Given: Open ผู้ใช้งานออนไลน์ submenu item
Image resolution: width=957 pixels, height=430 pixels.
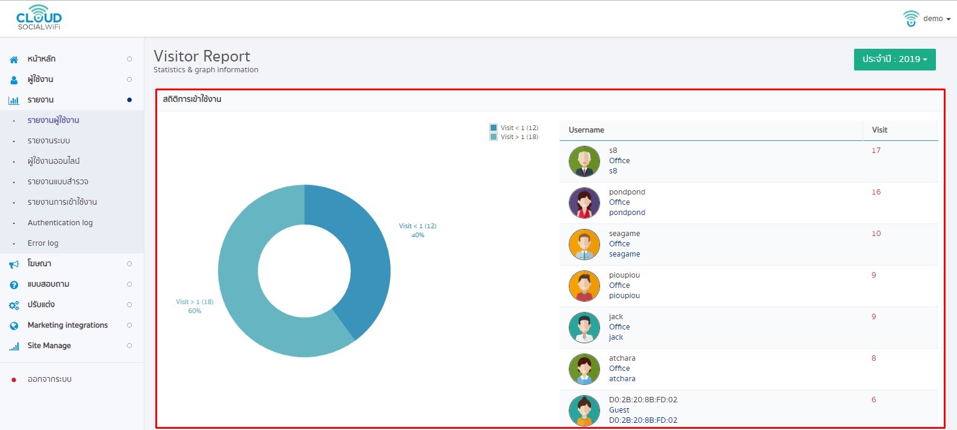Looking at the screenshot, I should [x=54, y=161].
